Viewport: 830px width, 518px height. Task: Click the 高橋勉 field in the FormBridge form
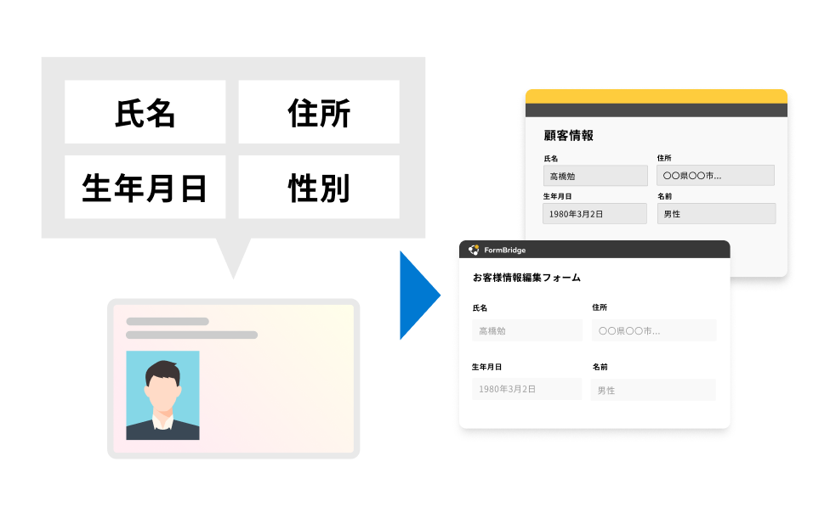coord(527,329)
